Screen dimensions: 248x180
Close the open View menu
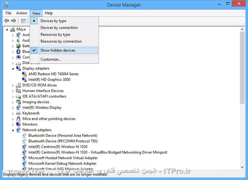pyautogui.click(x=36, y=13)
